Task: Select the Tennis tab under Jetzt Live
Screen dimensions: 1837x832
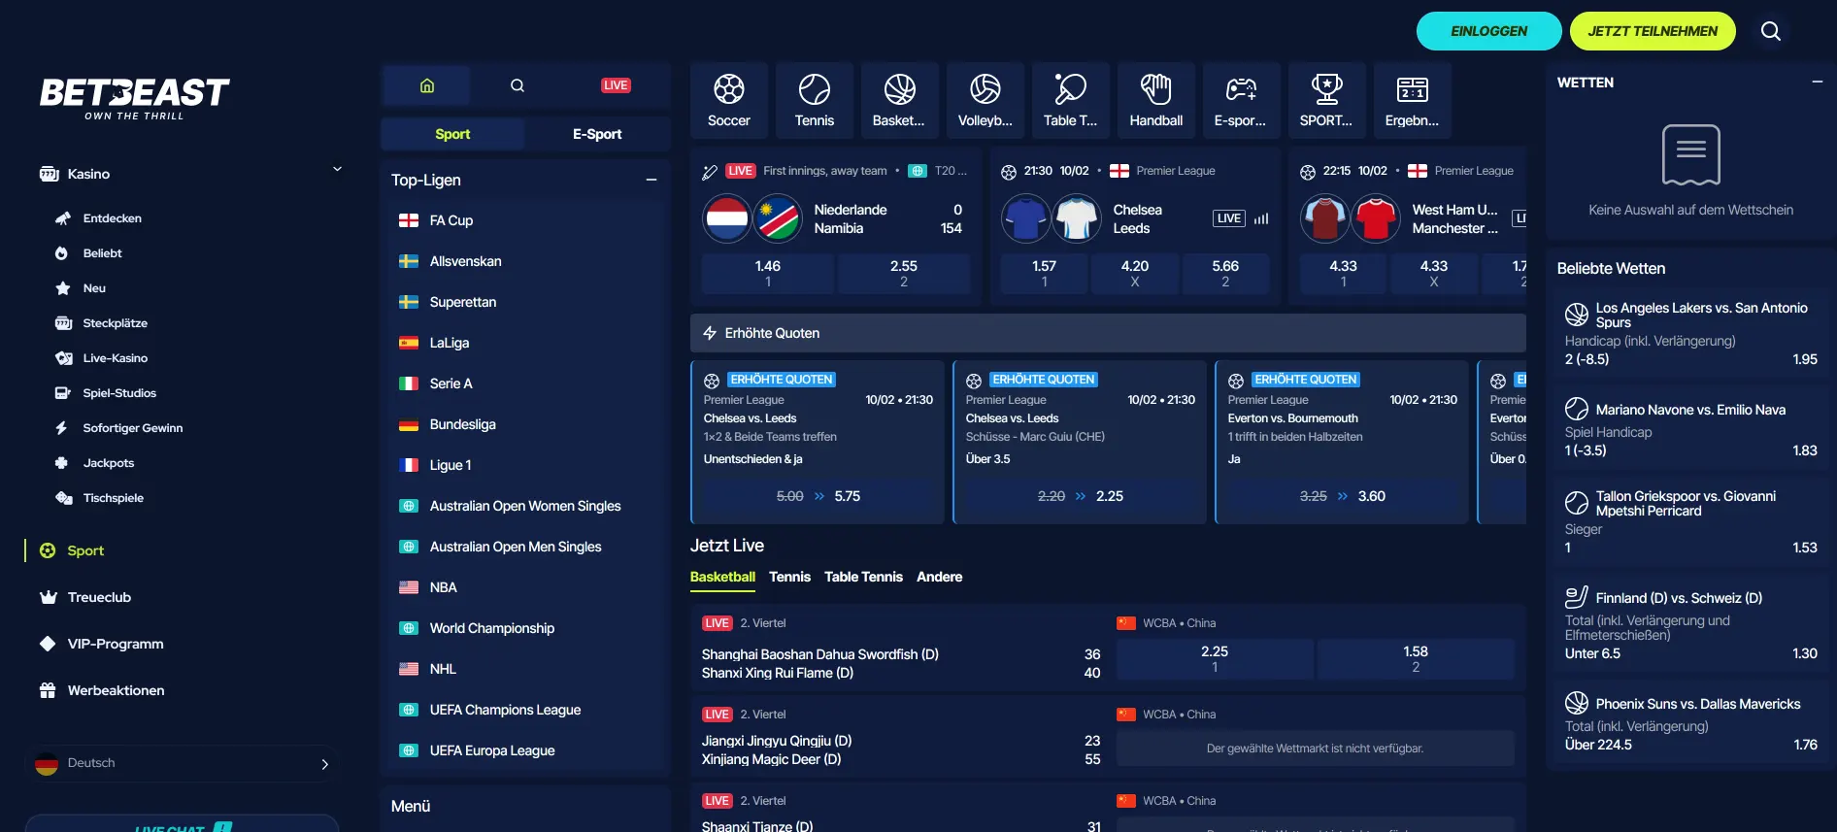Action: pyautogui.click(x=789, y=577)
